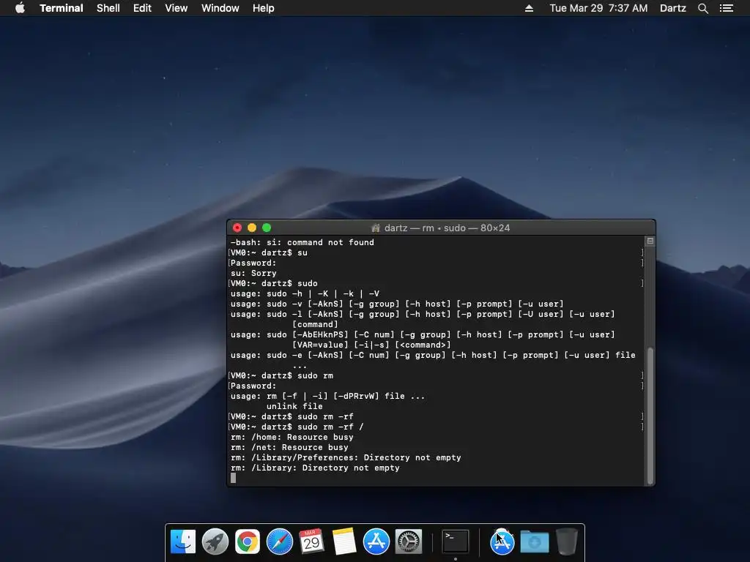Open the Apple menu
Viewport: 750px width, 562px height.
coord(20,8)
